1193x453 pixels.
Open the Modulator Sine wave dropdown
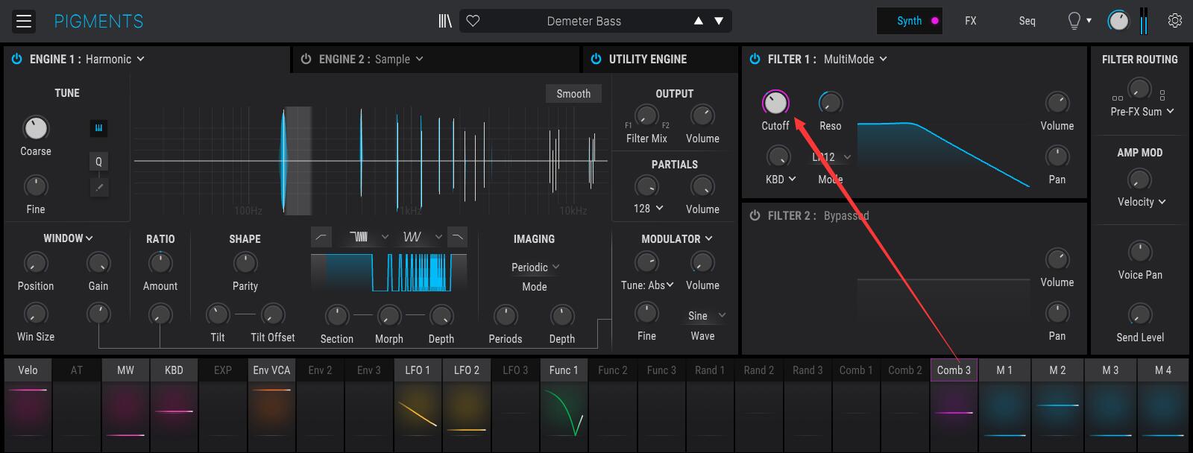tap(706, 316)
